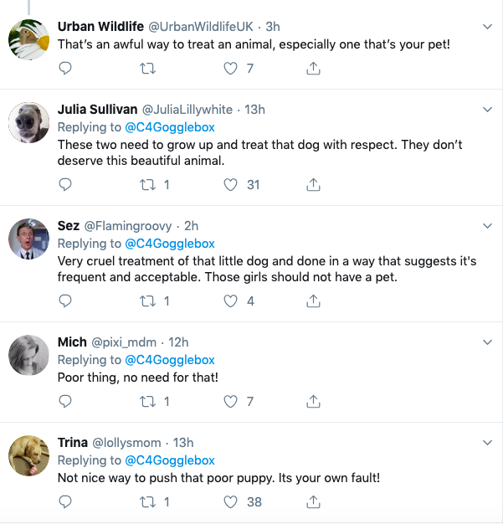The width and height of the screenshot is (503, 524).
Task: Share Urban Wildlife's tweet
Action: click(314, 69)
